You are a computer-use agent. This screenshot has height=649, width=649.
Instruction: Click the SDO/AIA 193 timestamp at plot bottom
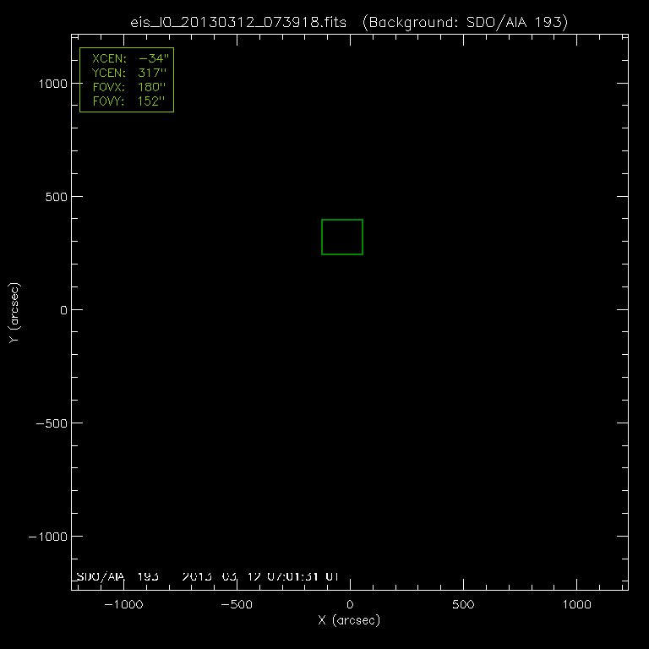pos(207,576)
